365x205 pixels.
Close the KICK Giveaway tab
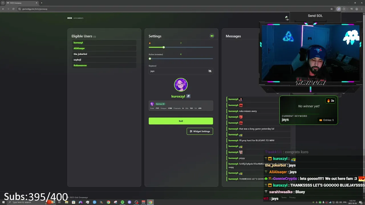pyautogui.click(x=36, y=3)
